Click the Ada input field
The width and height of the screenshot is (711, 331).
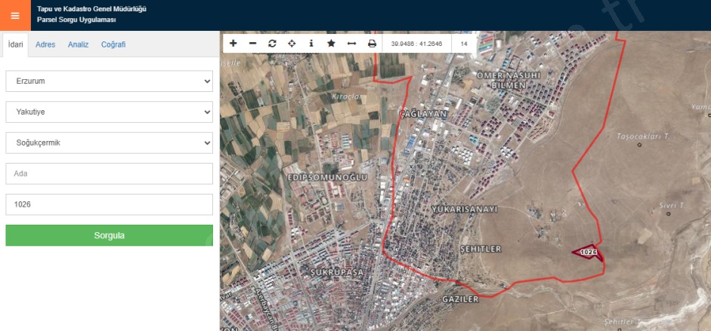109,173
